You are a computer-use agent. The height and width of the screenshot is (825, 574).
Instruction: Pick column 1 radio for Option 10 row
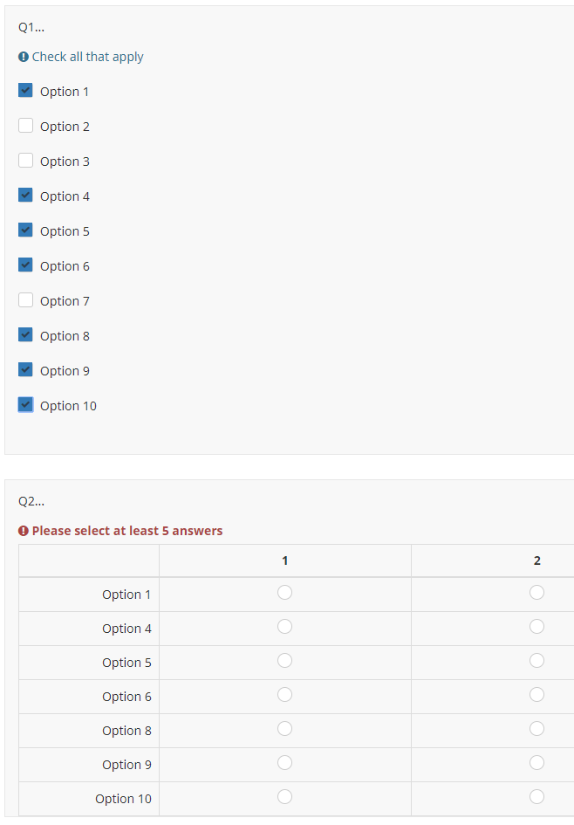[x=284, y=797]
